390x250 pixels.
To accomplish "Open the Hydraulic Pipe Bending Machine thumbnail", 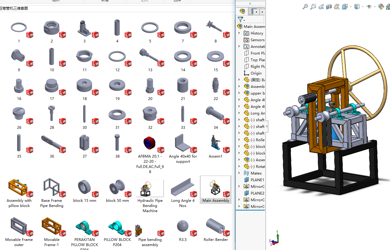I will (150, 188).
